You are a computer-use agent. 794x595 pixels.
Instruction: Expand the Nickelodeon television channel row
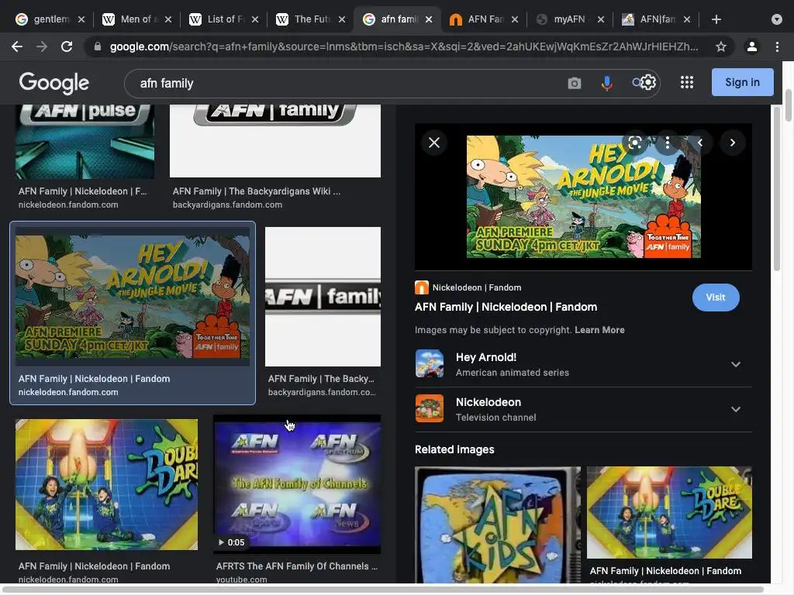click(583, 409)
